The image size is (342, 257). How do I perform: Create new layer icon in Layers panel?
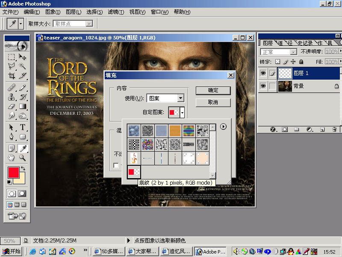pyautogui.click(x=322, y=129)
